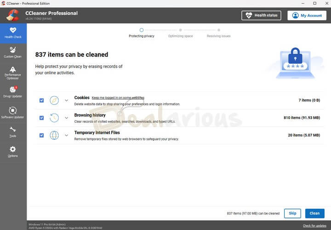Expand the Cookies details chevron

[x=67, y=101]
